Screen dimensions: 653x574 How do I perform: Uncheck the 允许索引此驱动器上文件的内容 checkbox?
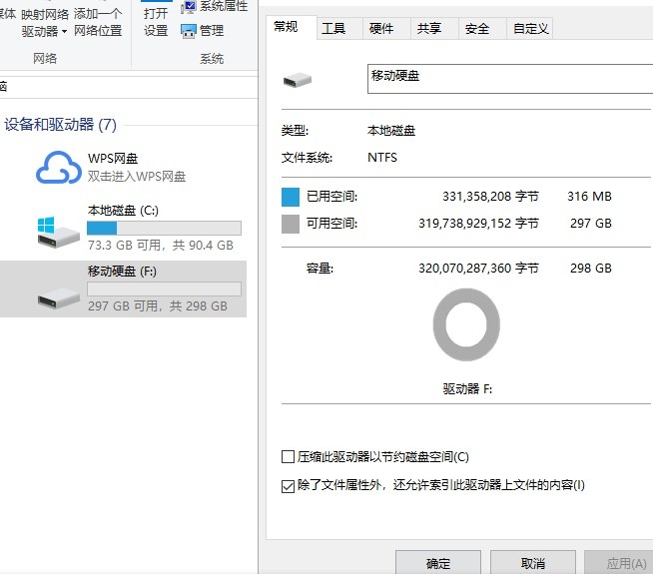pyautogui.click(x=288, y=486)
